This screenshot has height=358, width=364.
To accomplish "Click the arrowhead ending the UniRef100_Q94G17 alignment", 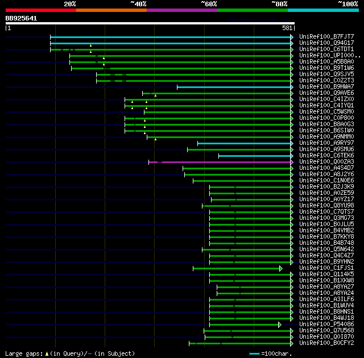I will pyautogui.click(x=292, y=43).
